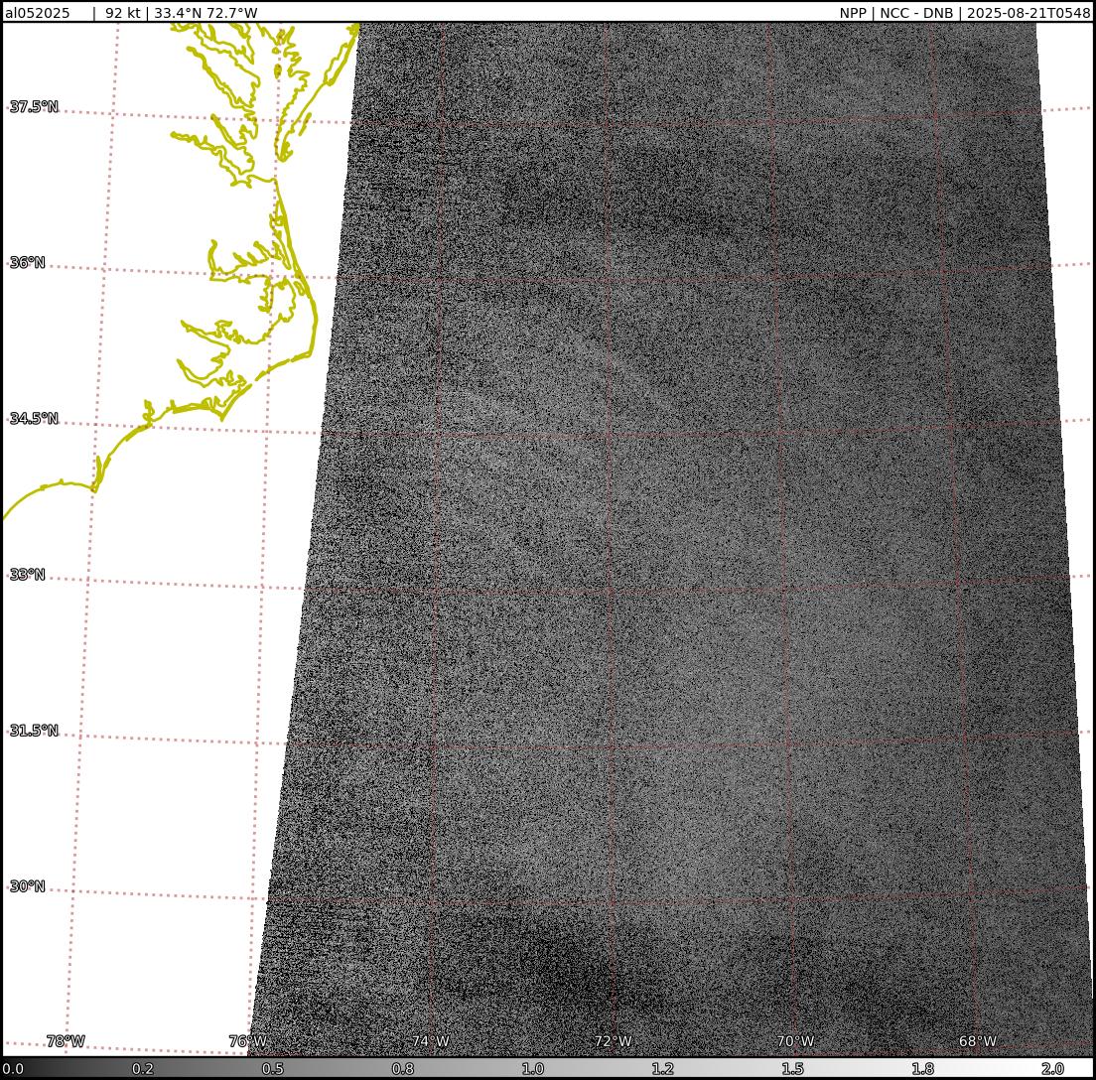Screen dimensions: 1096x1080
Task: Select the 76°W longitude label
Action: coord(247,1041)
